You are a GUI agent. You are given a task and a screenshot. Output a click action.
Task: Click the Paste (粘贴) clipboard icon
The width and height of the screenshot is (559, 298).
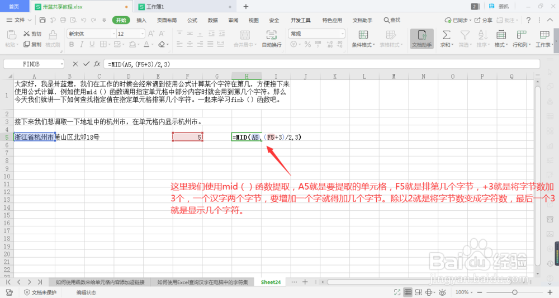tap(11, 35)
